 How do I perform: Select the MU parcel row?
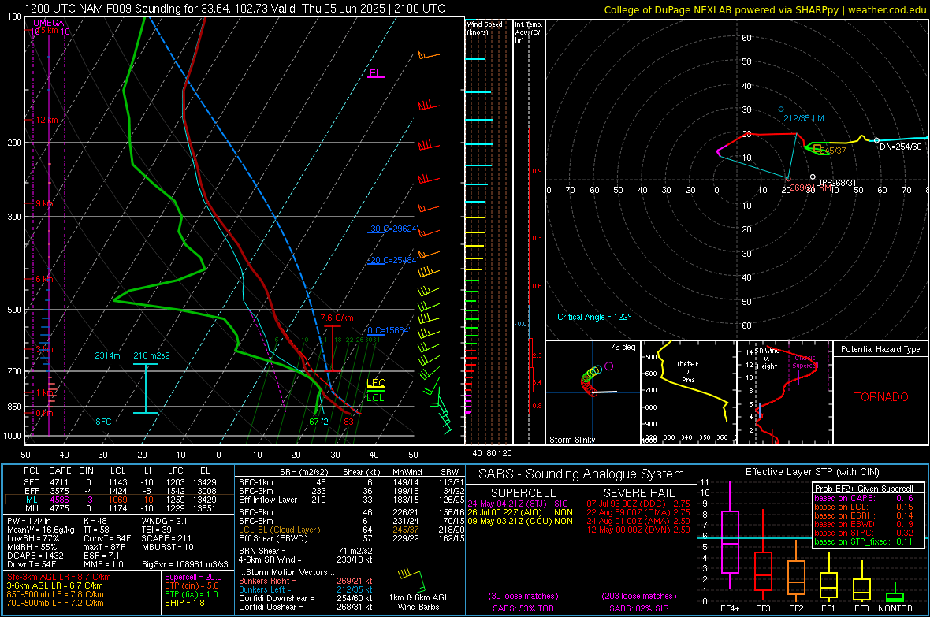(x=119, y=507)
